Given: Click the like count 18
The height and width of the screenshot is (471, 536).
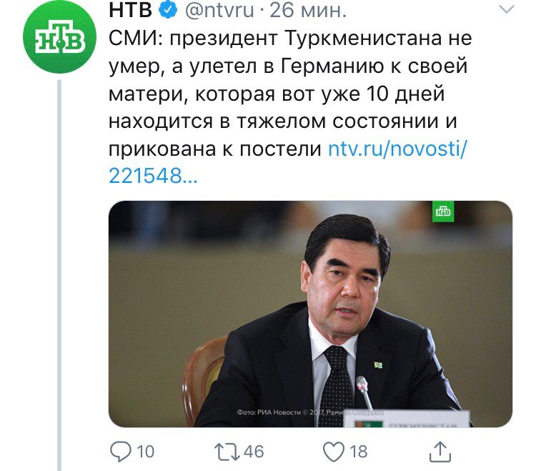Looking at the screenshot, I should [x=359, y=452].
